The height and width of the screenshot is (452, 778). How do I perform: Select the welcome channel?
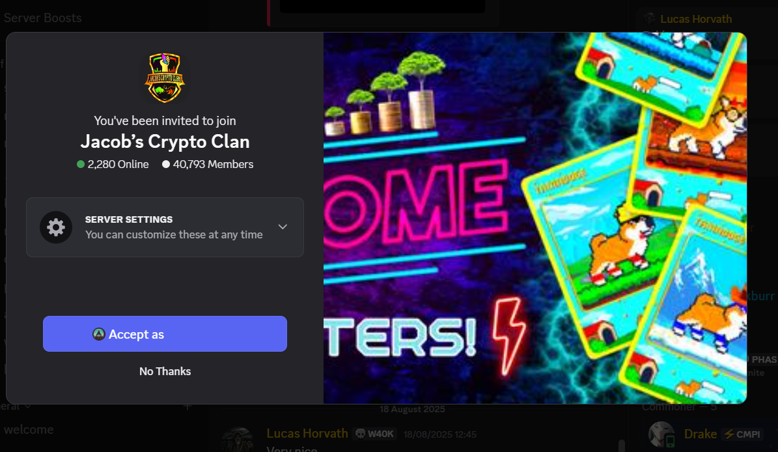tap(29, 430)
